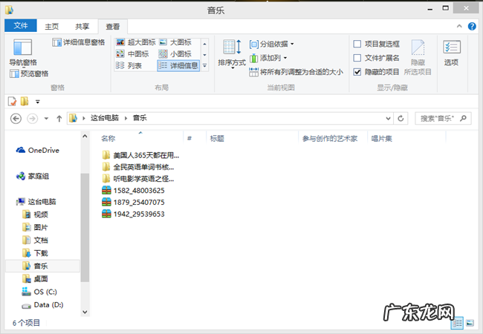Open folder options (选项) button
Viewport: 483px width, 334px height.
(x=452, y=53)
